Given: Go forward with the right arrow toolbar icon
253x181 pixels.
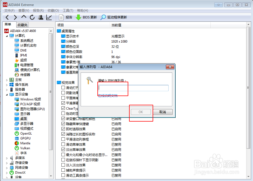Looking at the screenshot, I should [x=15, y=17].
